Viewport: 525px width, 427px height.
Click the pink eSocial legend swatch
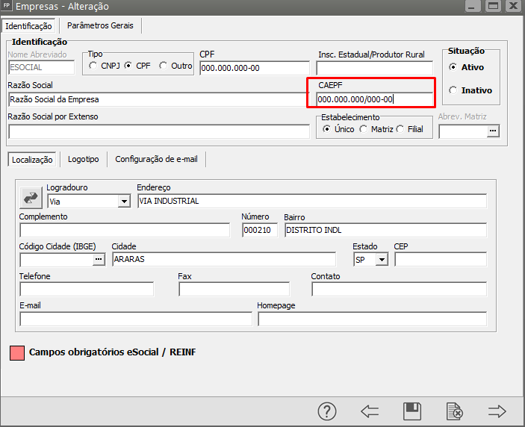16,352
